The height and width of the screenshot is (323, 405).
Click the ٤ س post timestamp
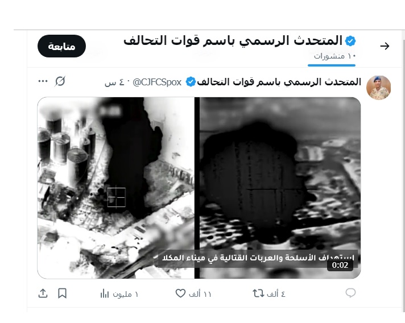(x=110, y=82)
